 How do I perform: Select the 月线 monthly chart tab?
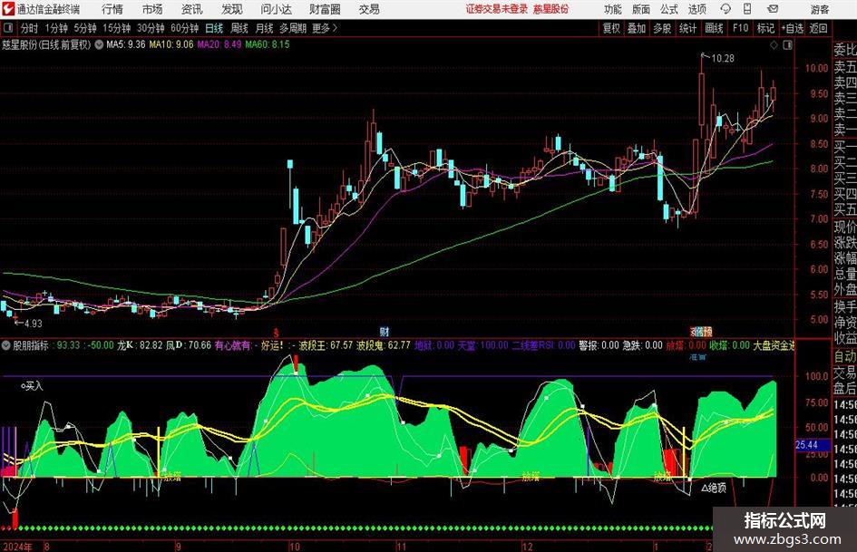265,28
